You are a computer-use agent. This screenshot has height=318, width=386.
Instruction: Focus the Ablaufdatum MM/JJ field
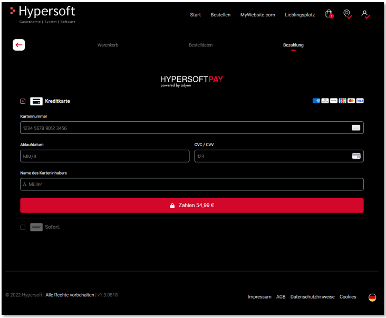(105, 156)
